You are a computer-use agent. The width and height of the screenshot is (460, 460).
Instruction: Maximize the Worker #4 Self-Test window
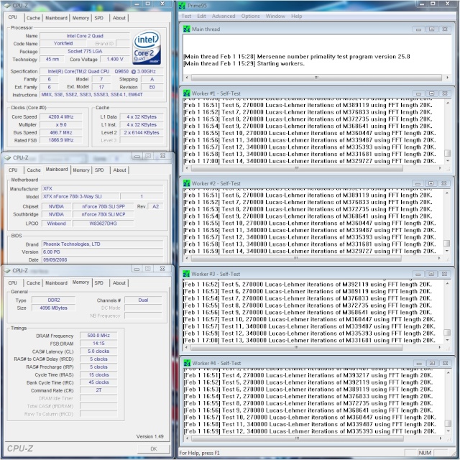tap(432, 363)
